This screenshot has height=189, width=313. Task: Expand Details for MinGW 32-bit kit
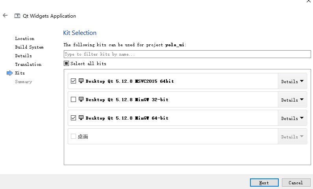(x=292, y=100)
